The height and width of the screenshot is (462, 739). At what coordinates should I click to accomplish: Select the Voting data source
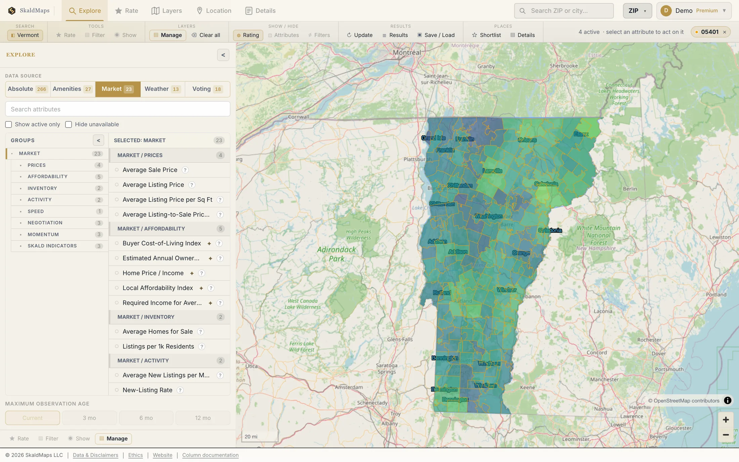pyautogui.click(x=207, y=89)
